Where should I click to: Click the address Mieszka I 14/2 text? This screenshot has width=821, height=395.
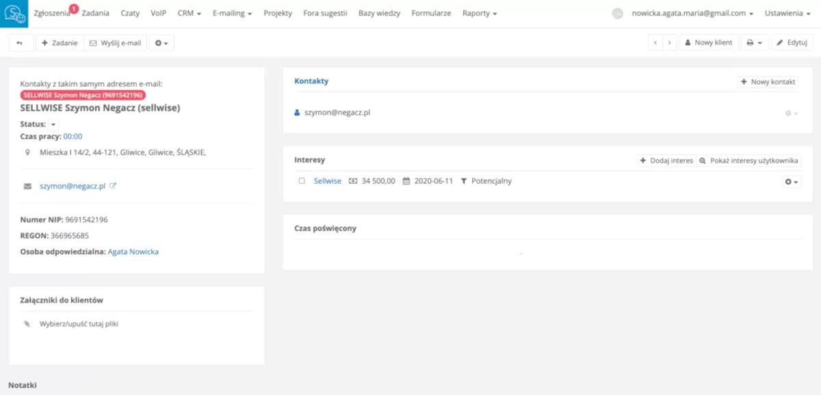tap(122, 152)
